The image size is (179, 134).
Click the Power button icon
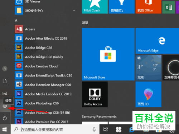[5, 118]
